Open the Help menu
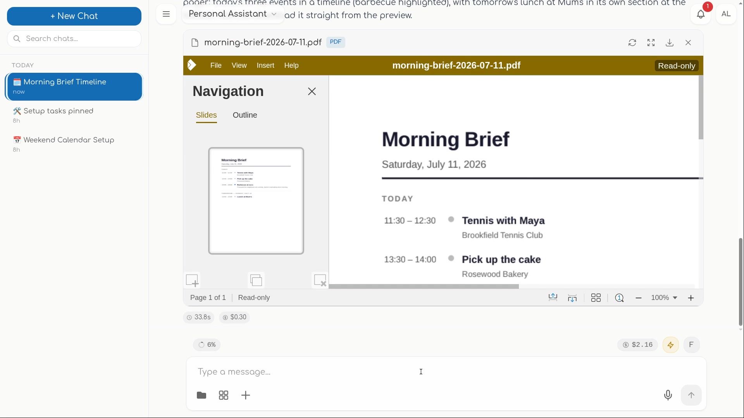Screen dimensions: 744x418 click(291, 65)
